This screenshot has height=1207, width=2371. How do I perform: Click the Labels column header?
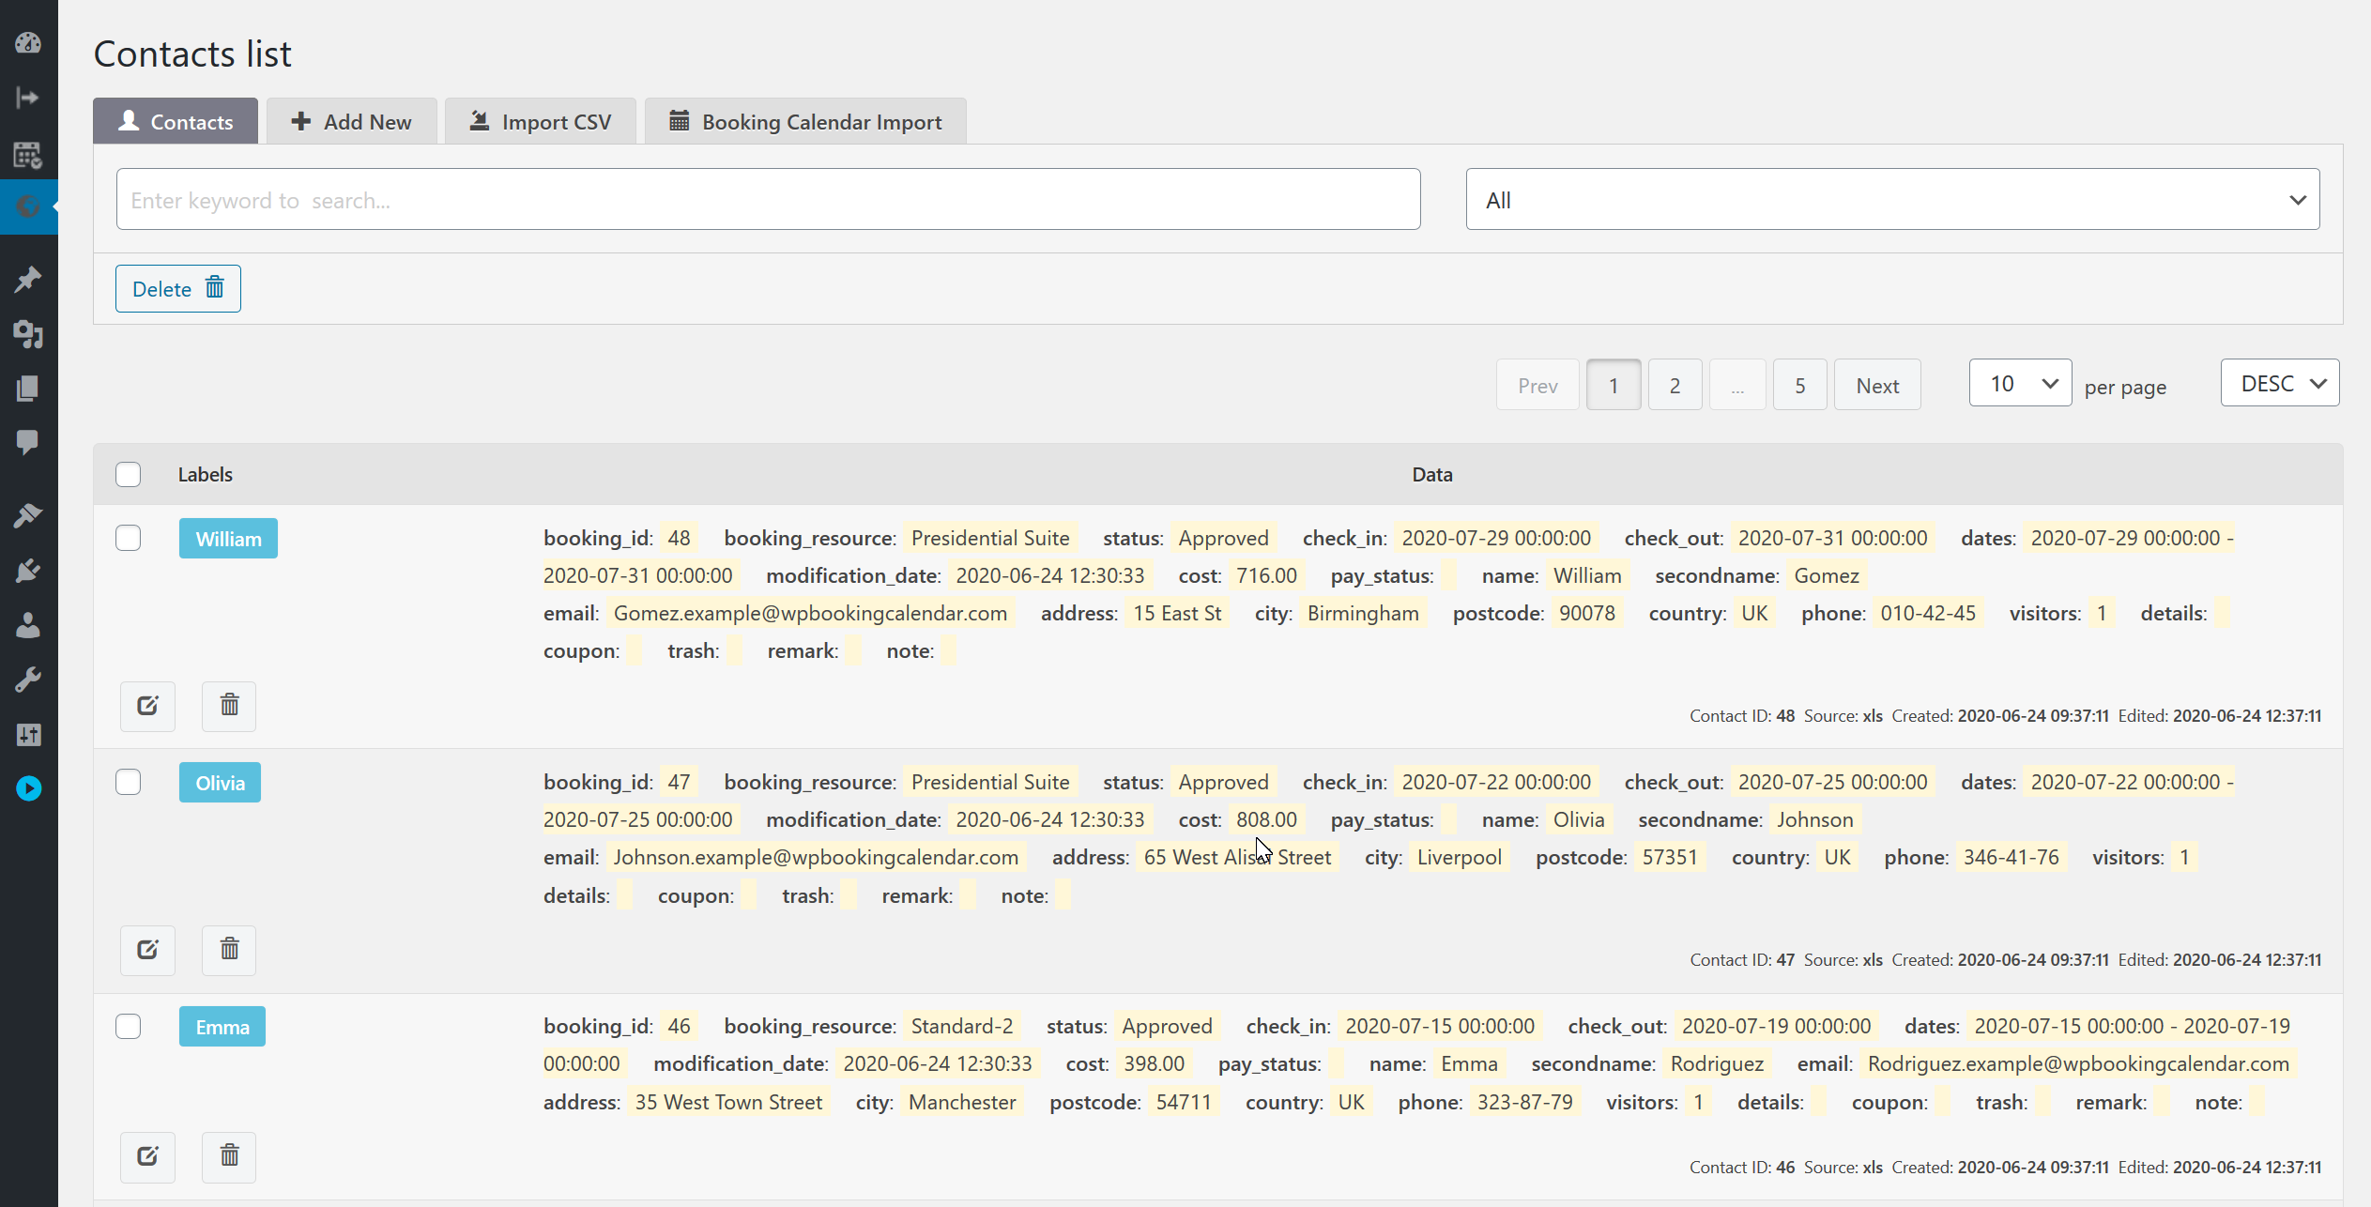tap(206, 474)
